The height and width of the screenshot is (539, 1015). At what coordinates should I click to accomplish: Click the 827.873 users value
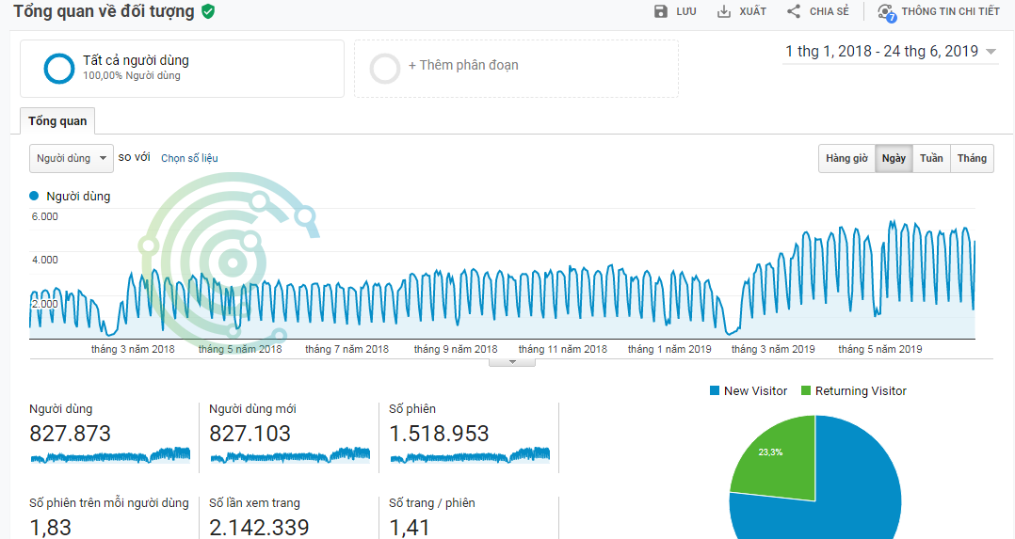(70, 434)
